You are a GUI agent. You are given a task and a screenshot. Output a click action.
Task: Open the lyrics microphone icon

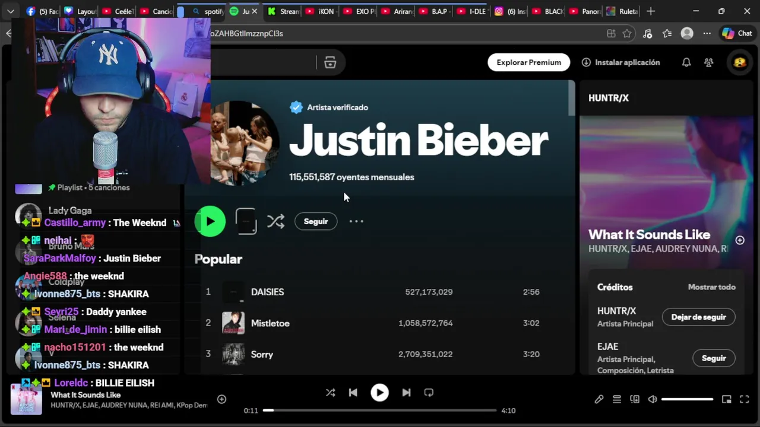[599, 400]
